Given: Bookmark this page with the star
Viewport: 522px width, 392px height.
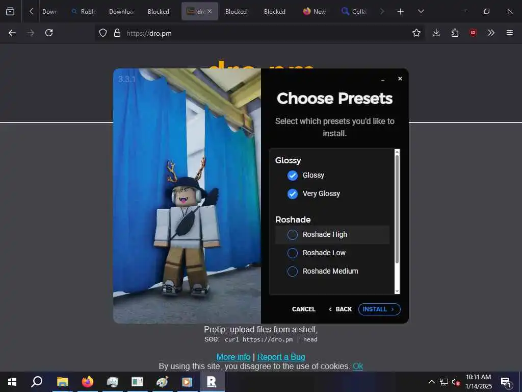Looking at the screenshot, I should (416, 33).
